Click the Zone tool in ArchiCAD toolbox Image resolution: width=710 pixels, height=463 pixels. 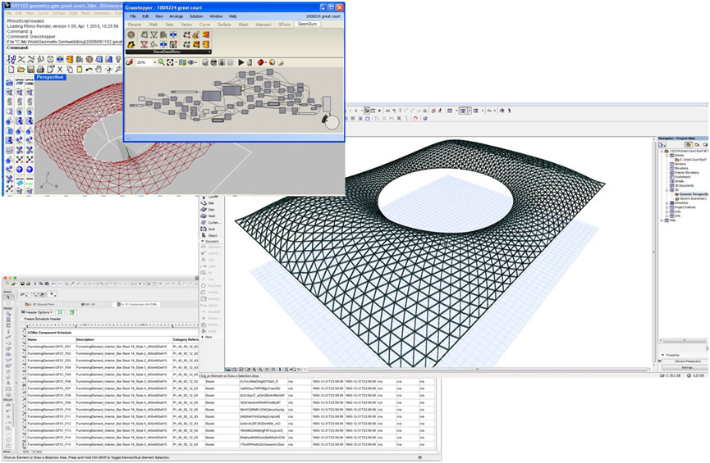tap(208, 229)
